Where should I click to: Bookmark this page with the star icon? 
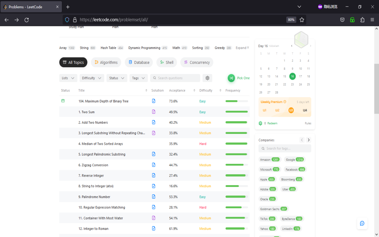pos(302,20)
